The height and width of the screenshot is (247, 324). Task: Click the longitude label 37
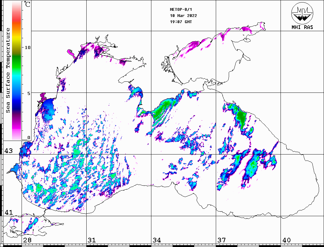(x=222, y=240)
